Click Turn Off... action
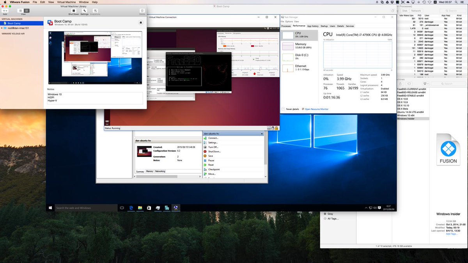The width and height of the screenshot is (468, 263). pos(213,147)
